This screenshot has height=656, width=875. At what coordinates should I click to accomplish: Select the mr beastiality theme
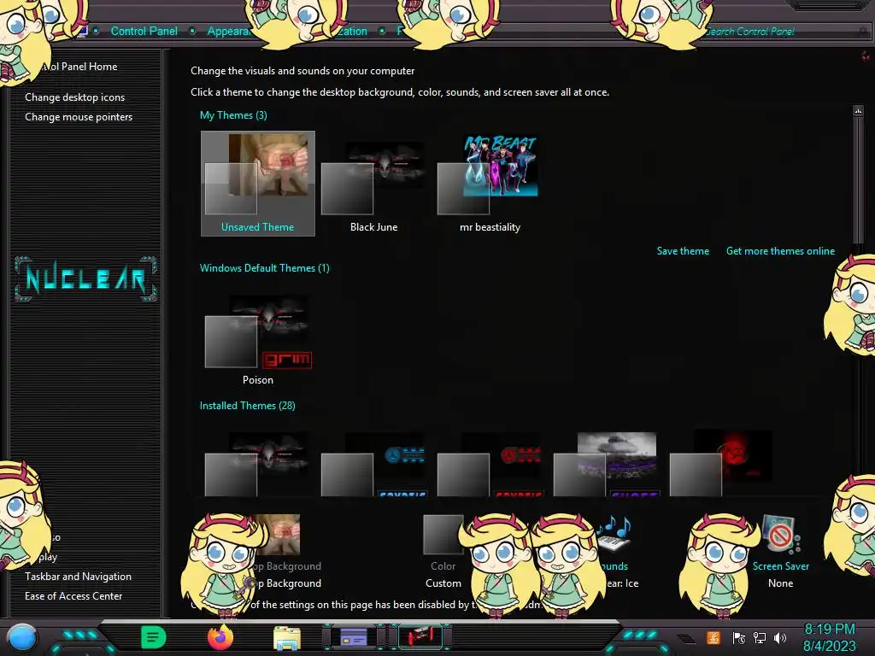coord(490,184)
